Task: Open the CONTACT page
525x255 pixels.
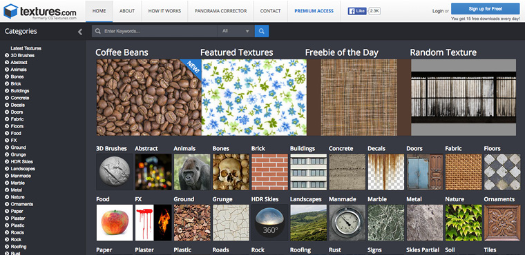Action: click(x=270, y=11)
